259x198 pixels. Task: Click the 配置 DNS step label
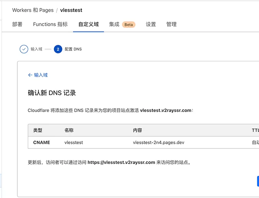click(x=73, y=49)
